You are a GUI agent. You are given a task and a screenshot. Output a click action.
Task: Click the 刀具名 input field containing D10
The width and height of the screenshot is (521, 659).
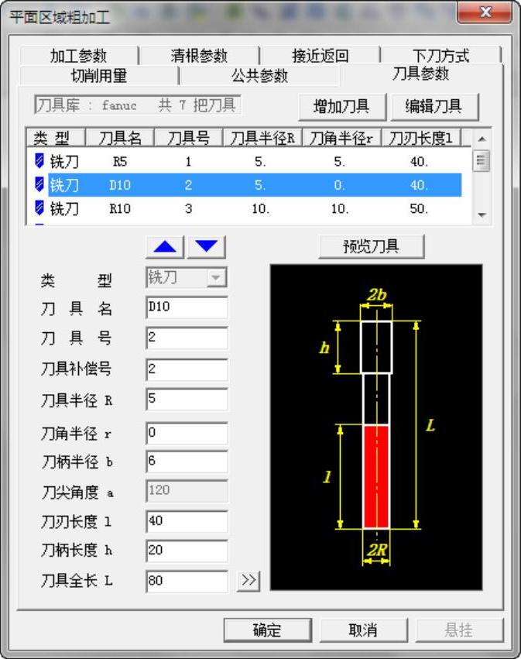pyautogui.click(x=187, y=307)
